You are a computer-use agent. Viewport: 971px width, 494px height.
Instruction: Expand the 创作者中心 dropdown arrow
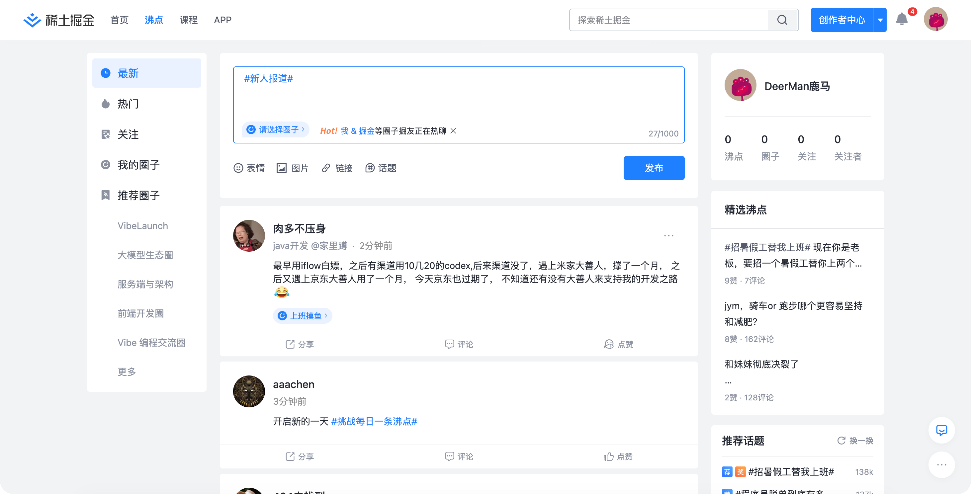click(880, 20)
